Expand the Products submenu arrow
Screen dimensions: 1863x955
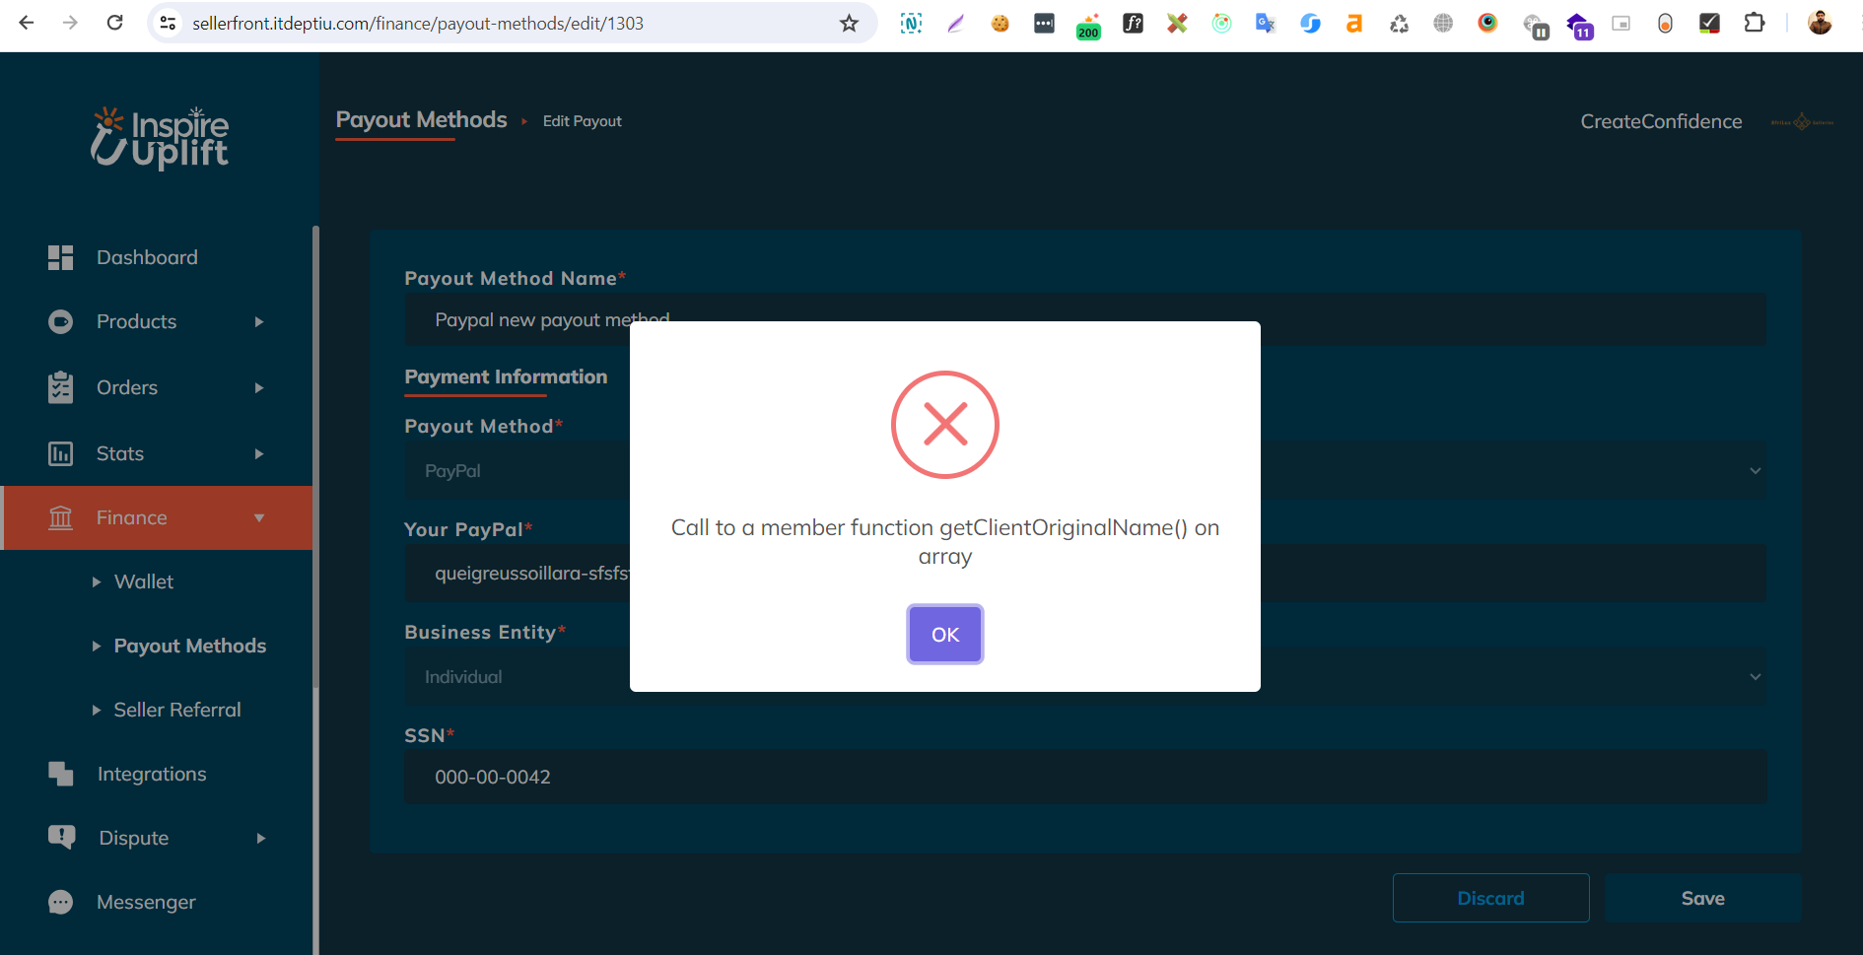click(259, 322)
